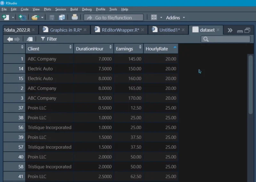Open the Tools menu
The width and height of the screenshot is (256, 182).
(x=113, y=9)
